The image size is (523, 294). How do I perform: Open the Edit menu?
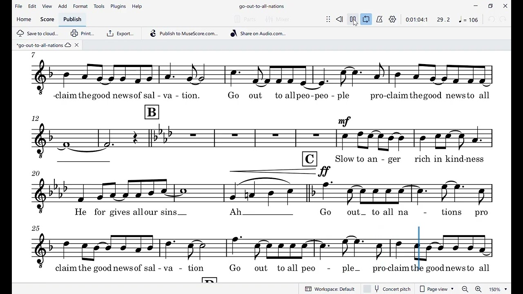coord(32,6)
